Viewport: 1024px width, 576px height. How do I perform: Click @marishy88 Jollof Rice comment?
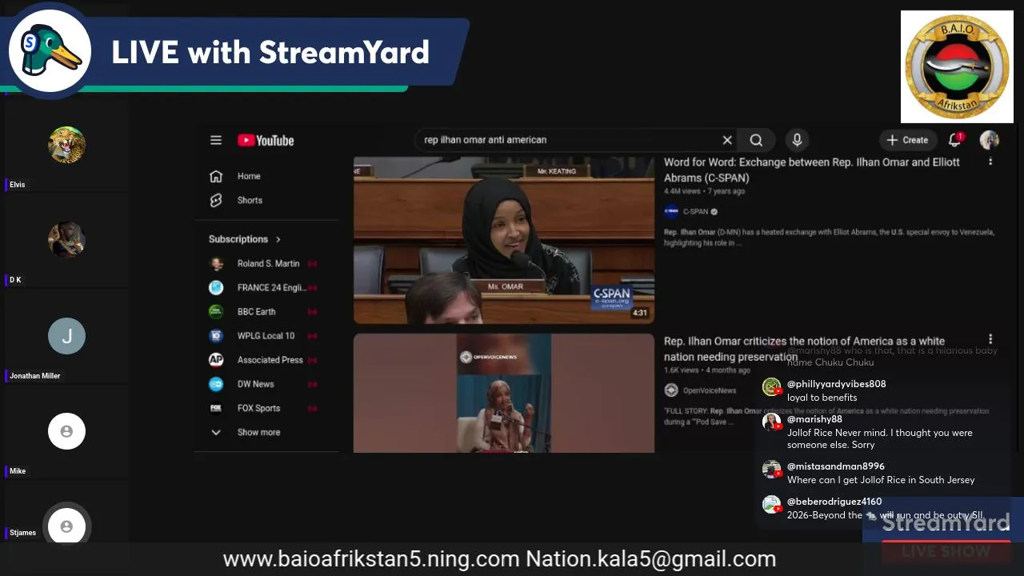pos(868,432)
